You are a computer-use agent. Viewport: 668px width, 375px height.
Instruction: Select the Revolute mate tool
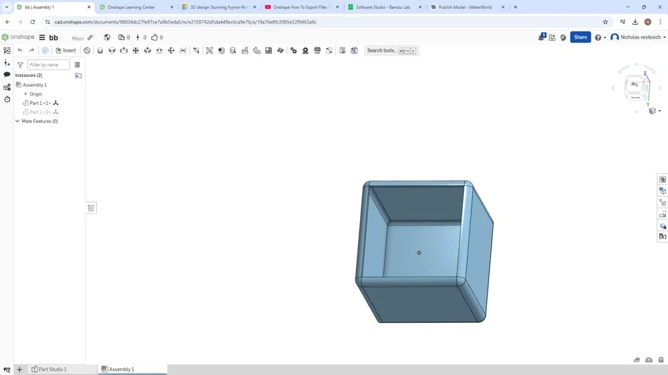click(x=112, y=50)
